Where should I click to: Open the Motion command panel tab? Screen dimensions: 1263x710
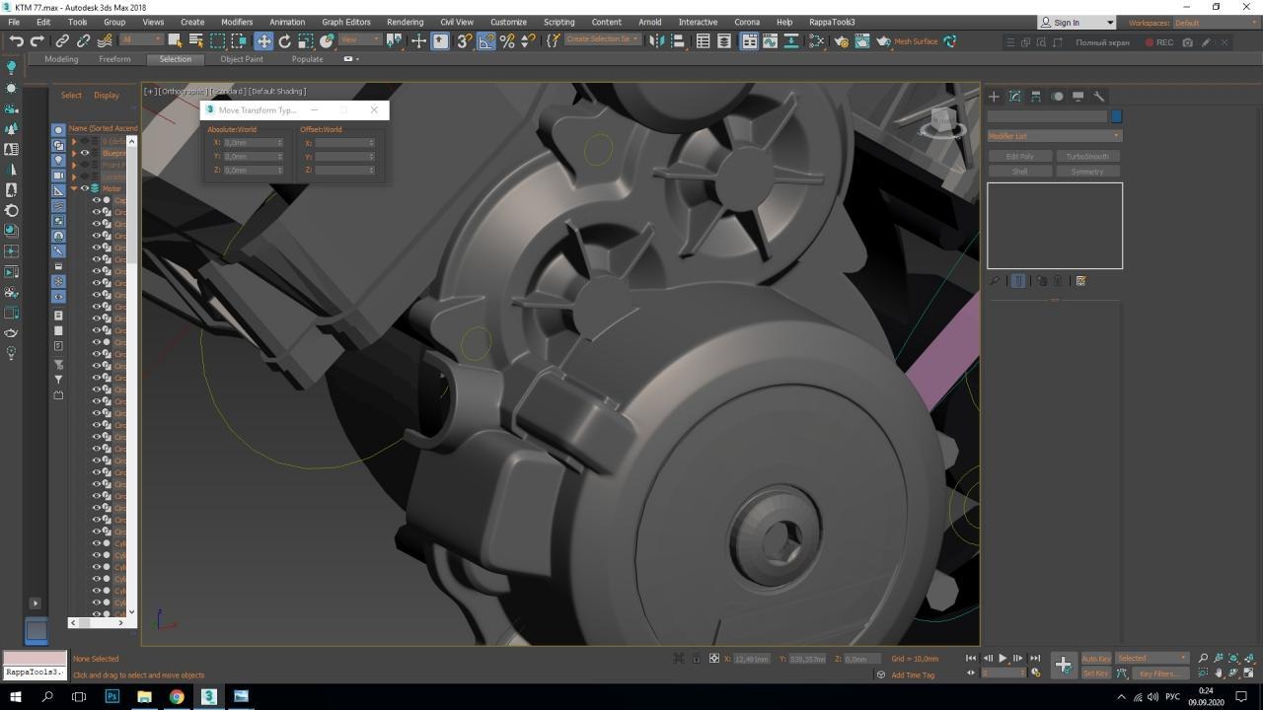click(1057, 97)
